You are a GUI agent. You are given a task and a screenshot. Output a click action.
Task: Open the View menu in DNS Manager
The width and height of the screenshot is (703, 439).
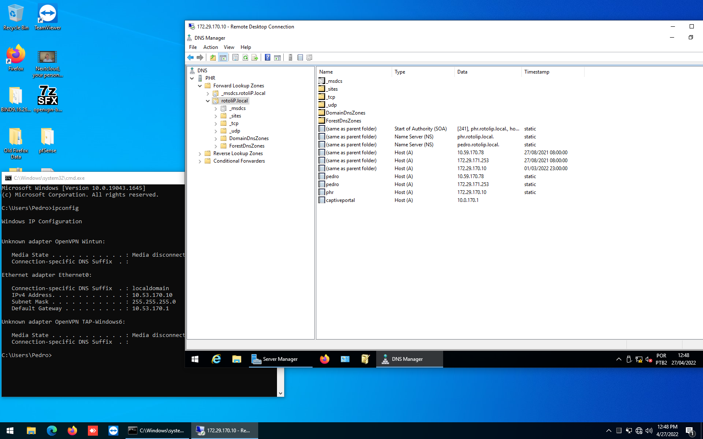pos(228,47)
